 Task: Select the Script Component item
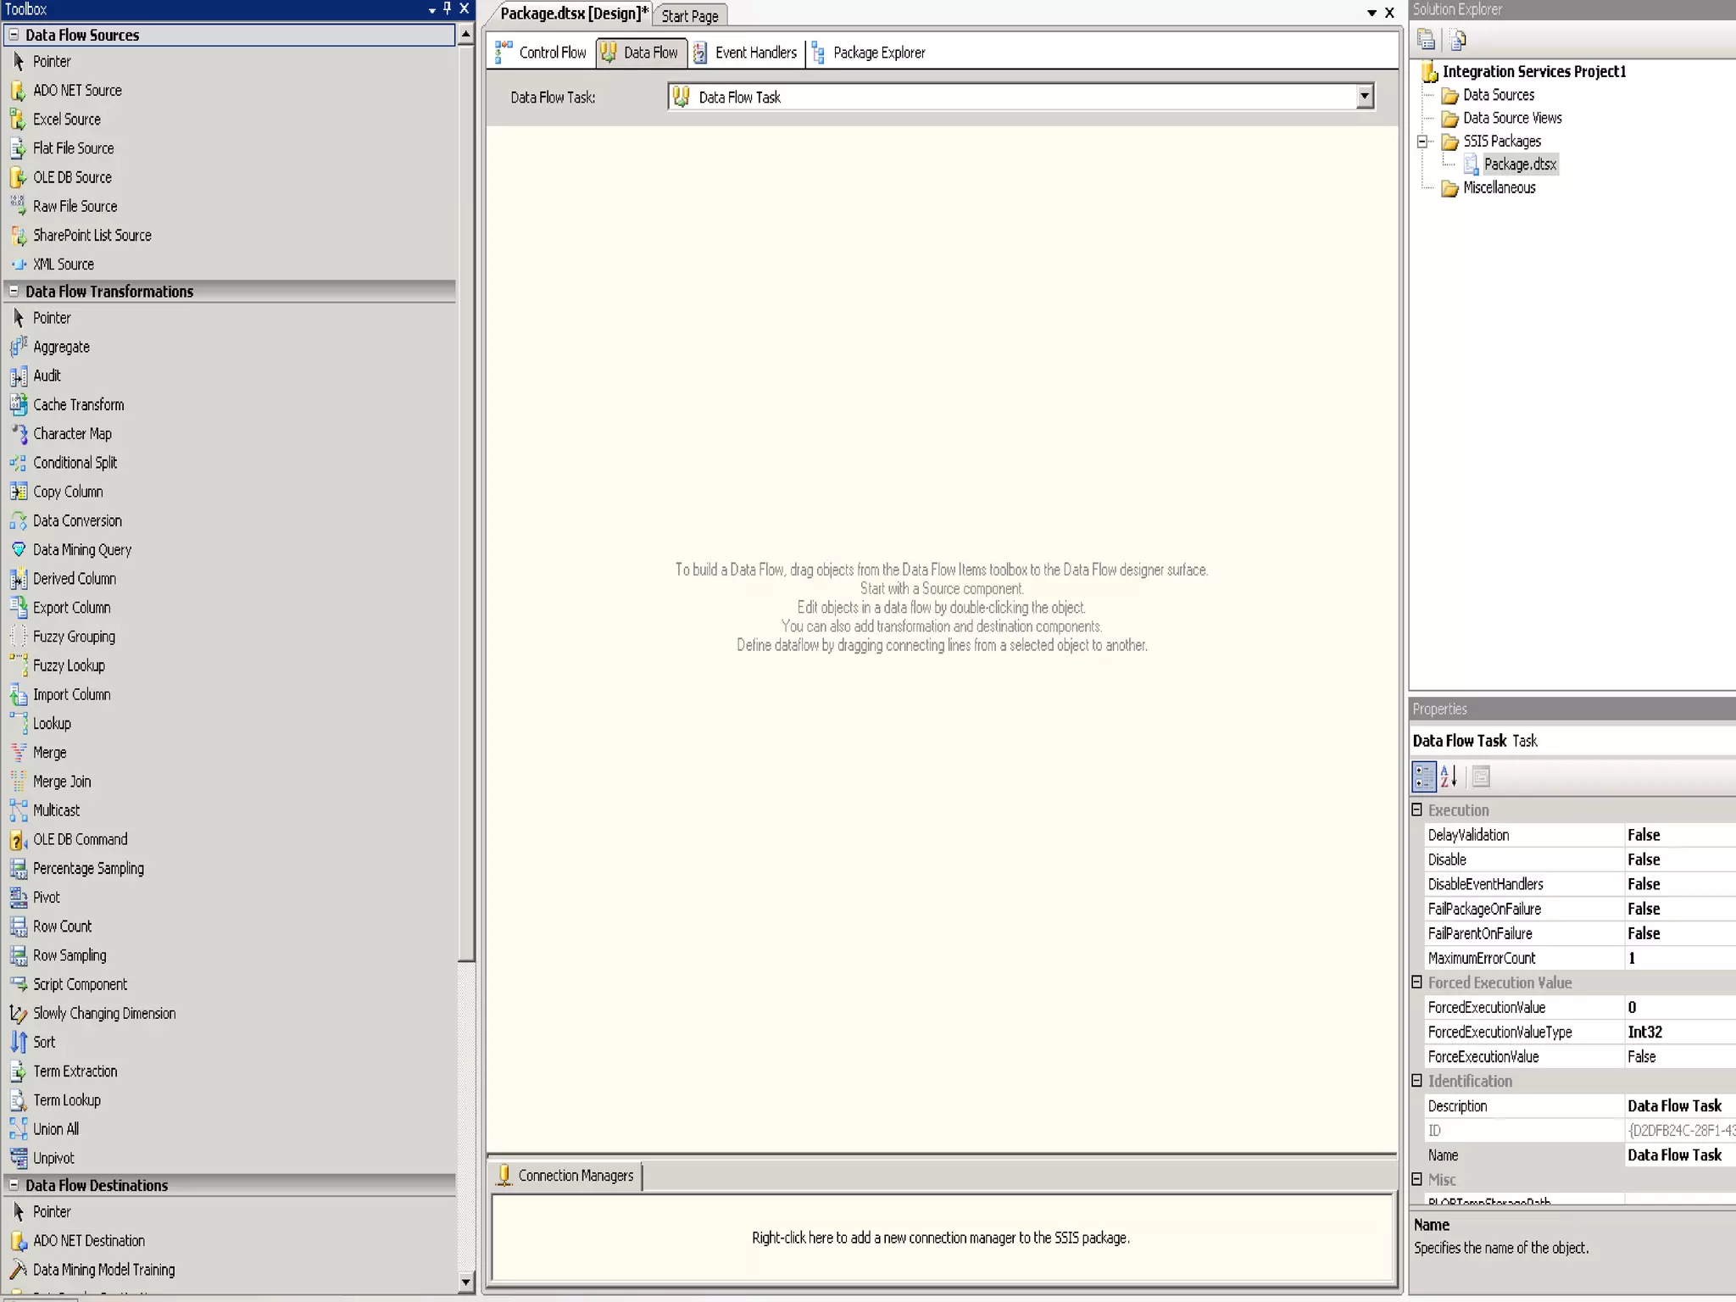80,984
